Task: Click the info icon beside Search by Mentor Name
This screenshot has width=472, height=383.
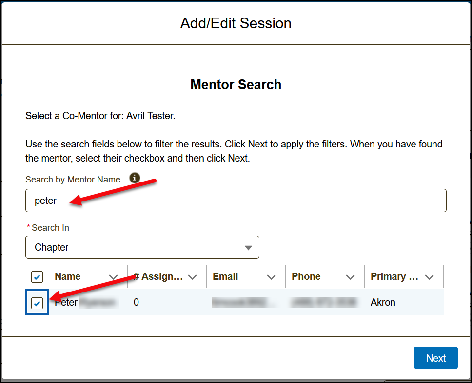Action: (135, 178)
